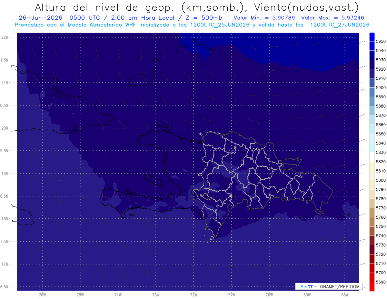
Task: Click the '5750' colorbar label
Action: coord(381,226)
